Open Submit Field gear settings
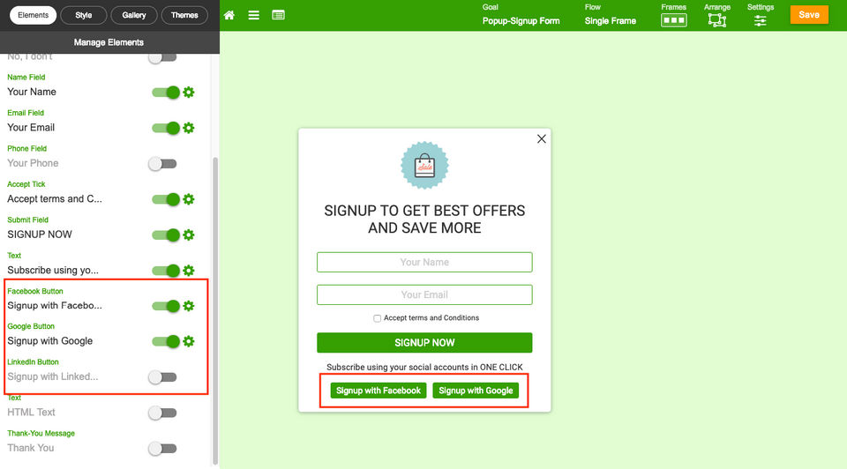The image size is (847, 469). click(x=189, y=234)
